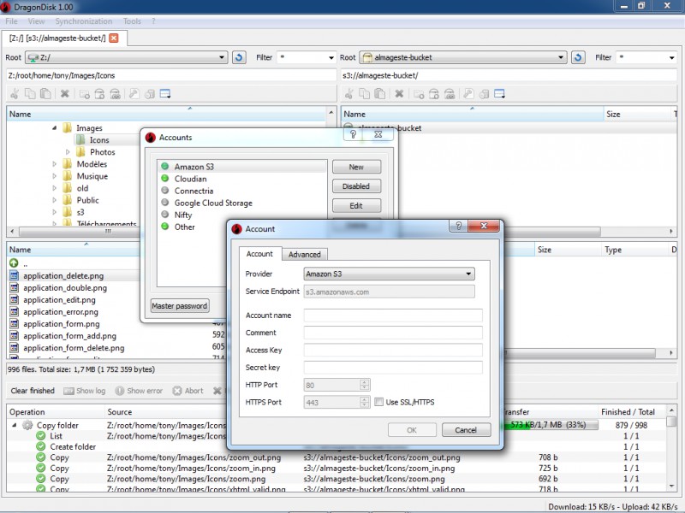Click the properties wrench icon in the left pane toolbar

tap(134, 94)
